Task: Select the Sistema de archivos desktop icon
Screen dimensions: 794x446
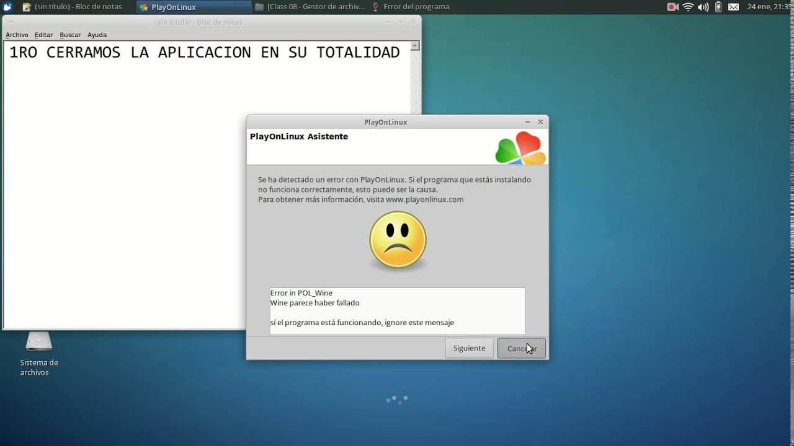Action: [38, 354]
